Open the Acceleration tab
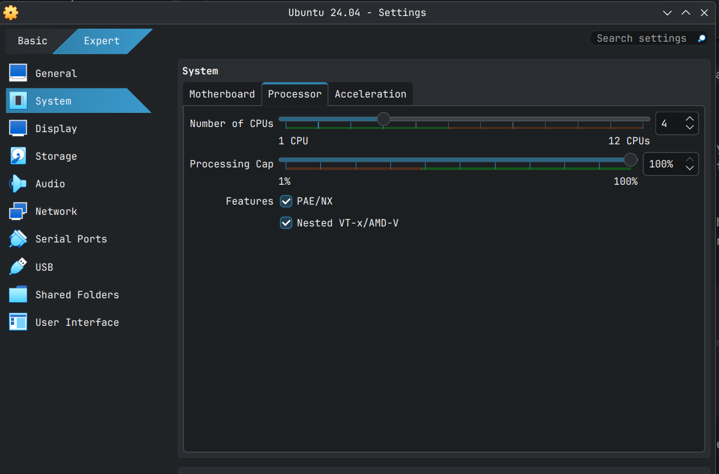Viewport: 719px width, 474px height. click(x=370, y=94)
